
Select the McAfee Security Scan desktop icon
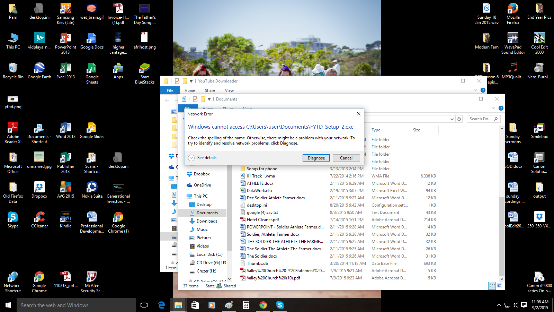(92, 282)
